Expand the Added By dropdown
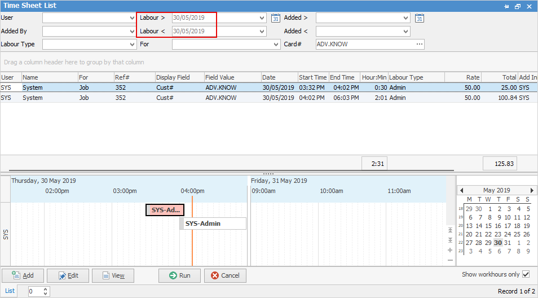Screen dimensions: 538x298 133,31
